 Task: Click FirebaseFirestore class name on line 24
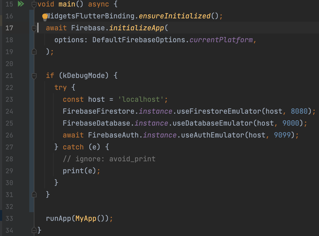(x=99, y=111)
